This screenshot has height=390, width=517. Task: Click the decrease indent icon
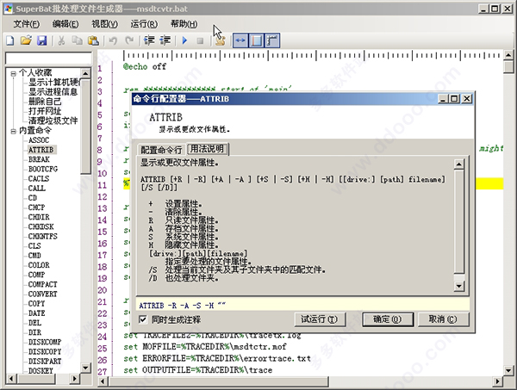pyautogui.click(x=149, y=40)
